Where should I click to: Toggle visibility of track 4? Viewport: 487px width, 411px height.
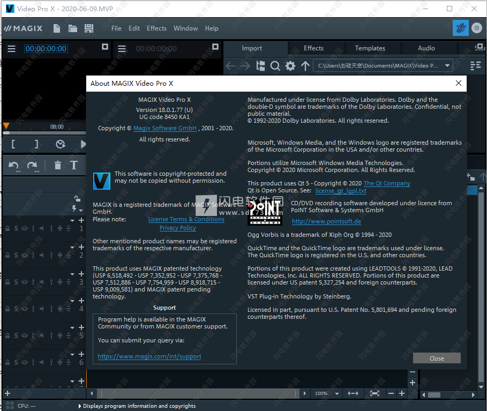pyautogui.click(x=25, y=309)
